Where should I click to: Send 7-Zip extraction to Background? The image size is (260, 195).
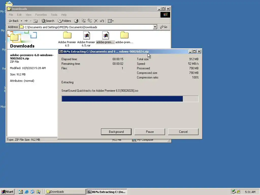pyautogui.click(x=116, y=132)
